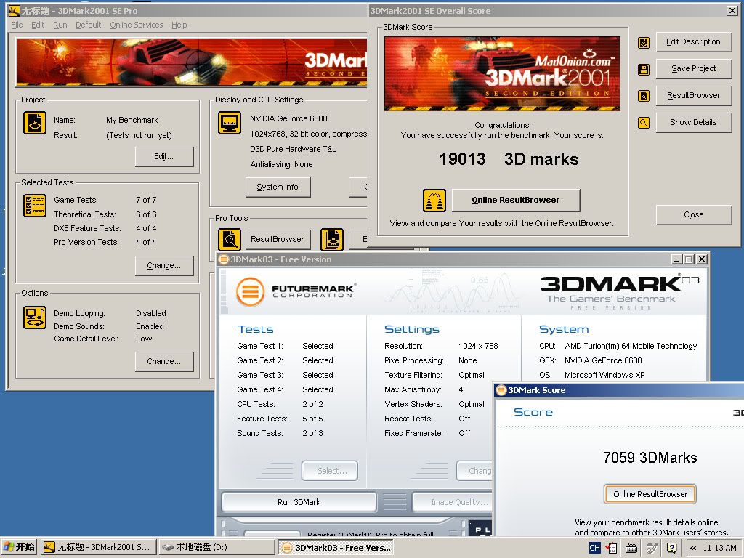This screenshot has height=558, width=744.
Task: Click the orange Futuremark logo in 3DMark03
Action: [251, 291]
